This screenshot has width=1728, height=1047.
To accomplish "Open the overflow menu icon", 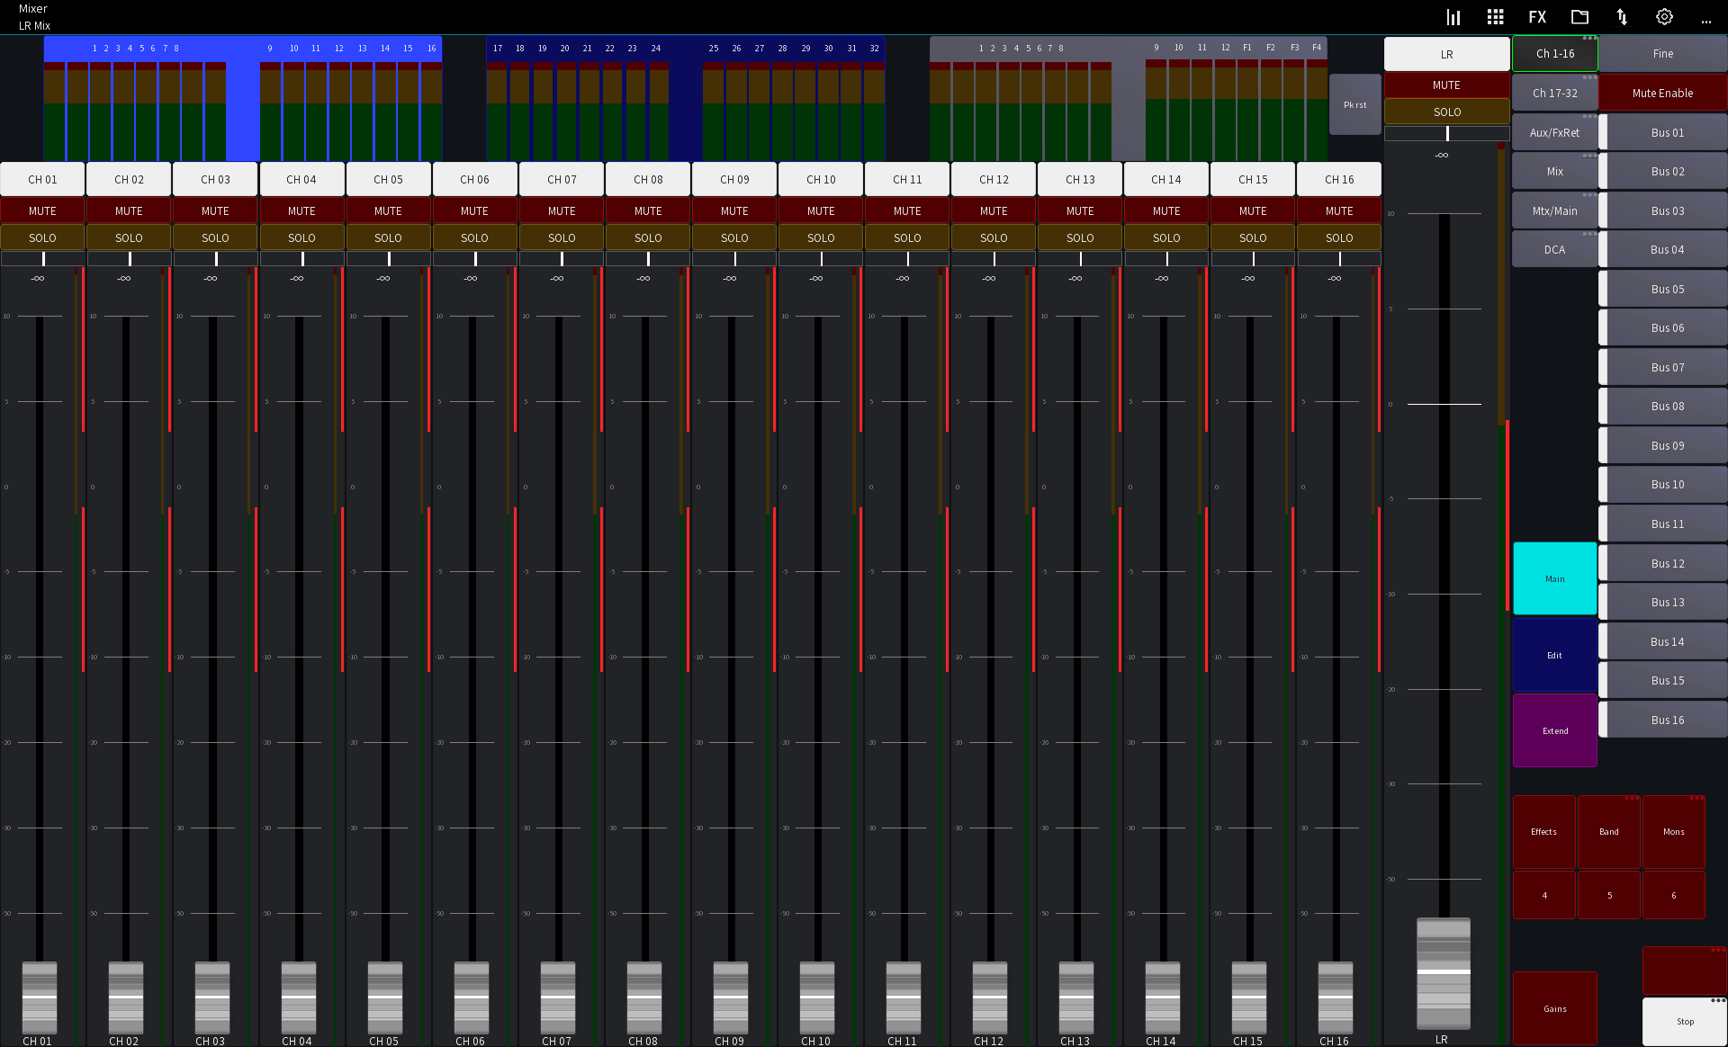I will [x=1706, y=22].
